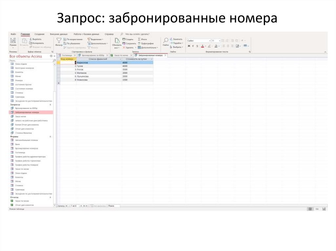Switch to Design view in status bar
Screen dimensions: 336x251
(x=324, y=209)
